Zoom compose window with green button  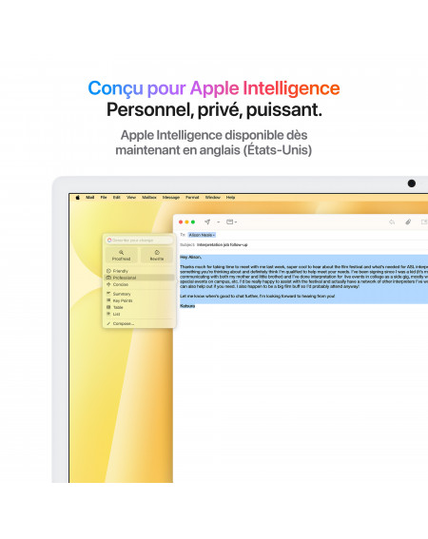pos(193,222)
